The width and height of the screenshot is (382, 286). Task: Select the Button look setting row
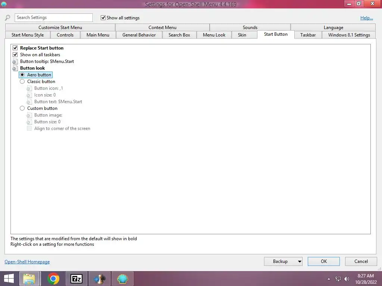tap(32, 68)
